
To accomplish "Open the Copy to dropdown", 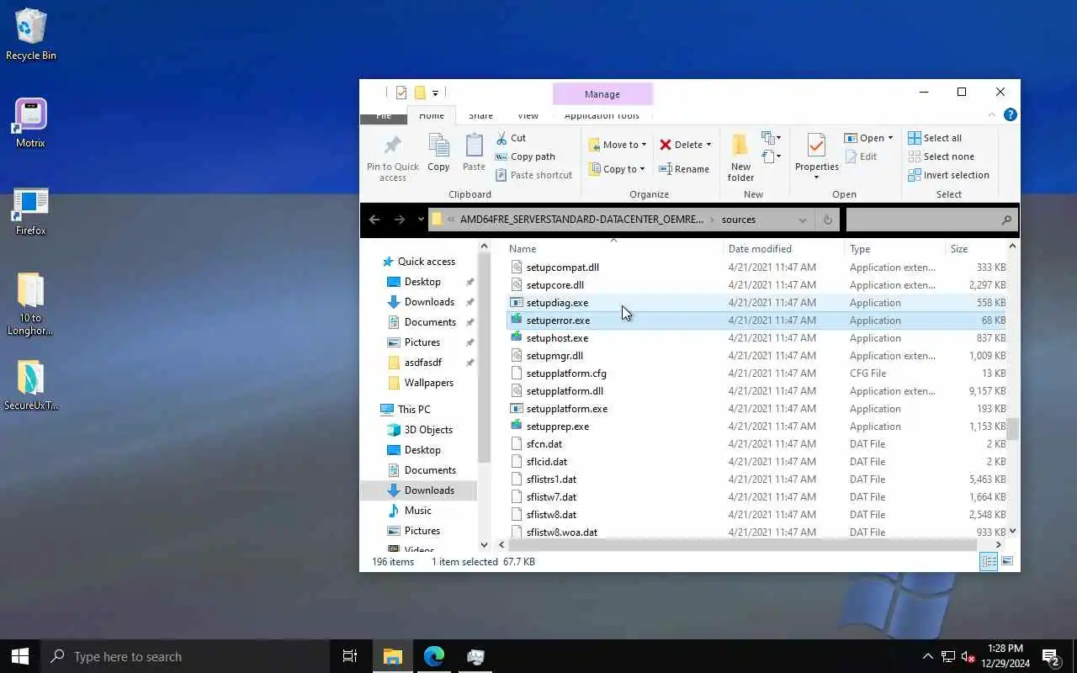I will coord(617,169).
